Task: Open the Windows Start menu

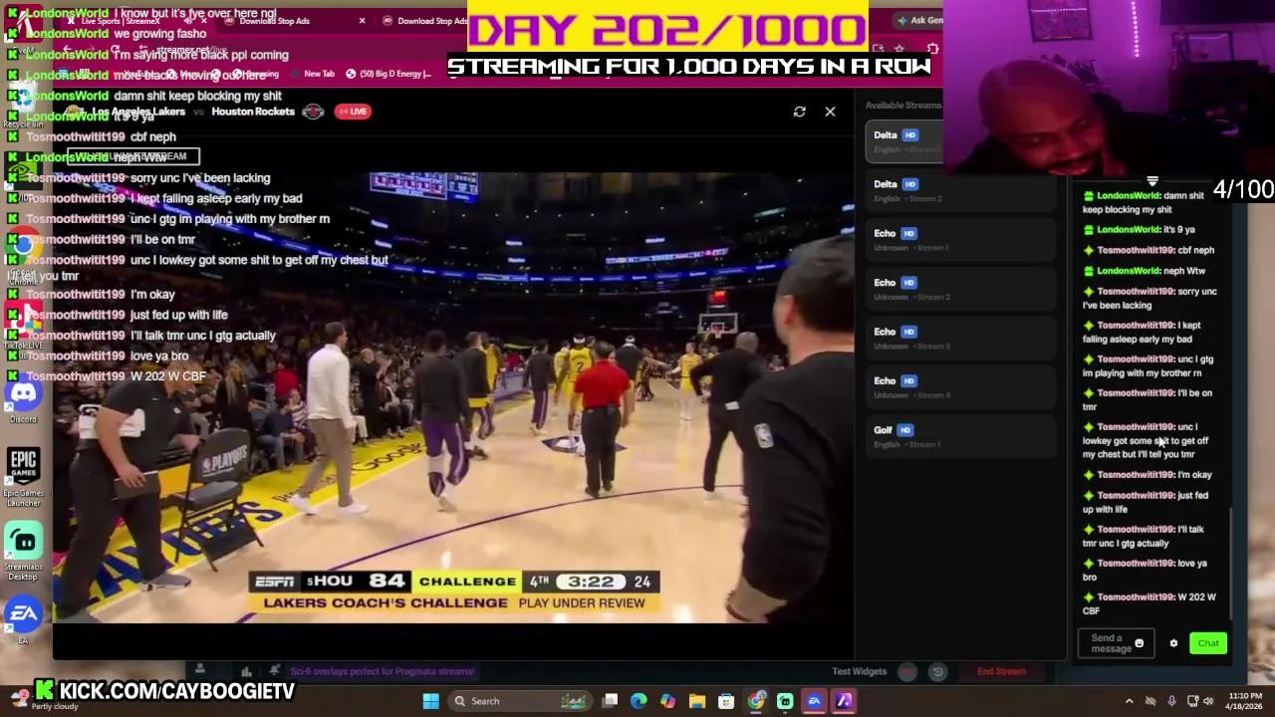Action: [430, 701]
